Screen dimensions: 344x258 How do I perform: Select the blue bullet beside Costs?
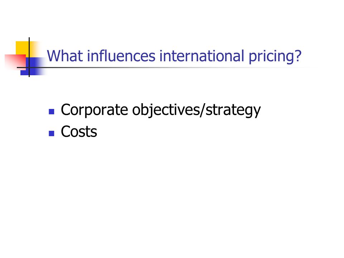point(51,133)
